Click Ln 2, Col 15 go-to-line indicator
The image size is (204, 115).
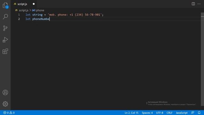pyautogui.click(x=131, y=113)
